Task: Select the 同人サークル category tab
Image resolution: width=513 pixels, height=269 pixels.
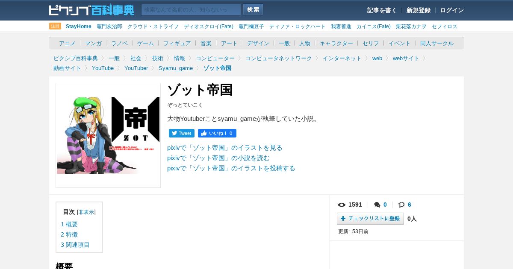Action: (x=437, y=43)
